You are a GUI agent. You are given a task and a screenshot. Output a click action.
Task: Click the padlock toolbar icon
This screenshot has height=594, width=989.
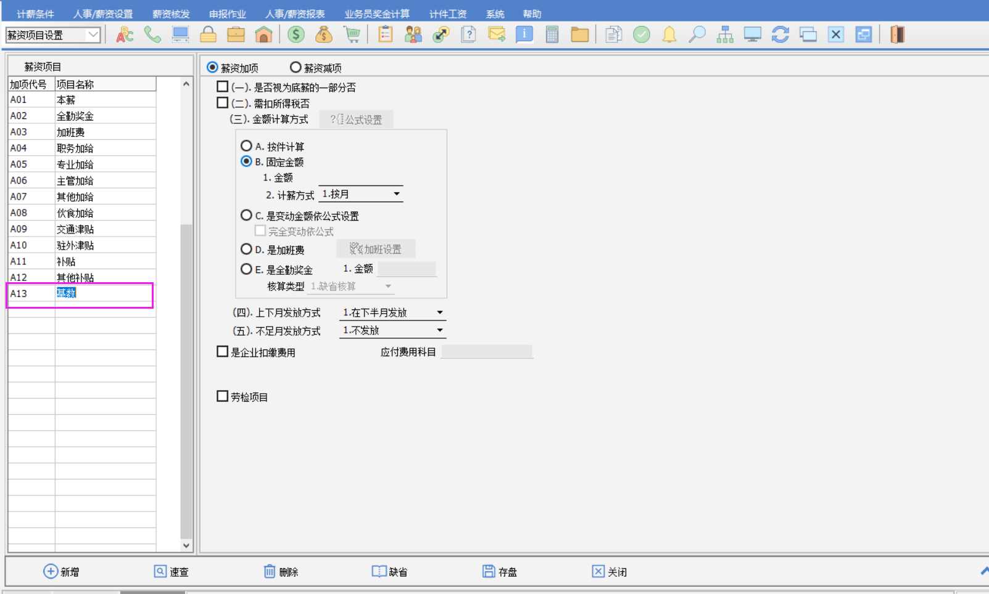coord(208,35)
